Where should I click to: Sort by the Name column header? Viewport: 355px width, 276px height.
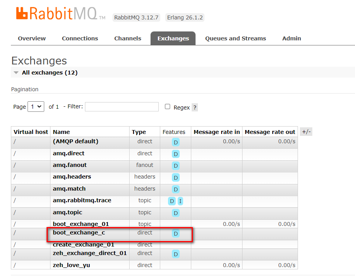click(x=61, y=132)
